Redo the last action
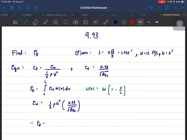 (159, 8)
